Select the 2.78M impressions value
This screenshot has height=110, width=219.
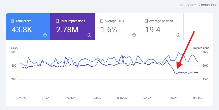point(67,30)
